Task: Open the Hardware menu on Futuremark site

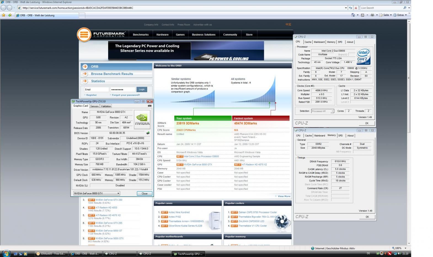Action: click(x=162, y=35)
